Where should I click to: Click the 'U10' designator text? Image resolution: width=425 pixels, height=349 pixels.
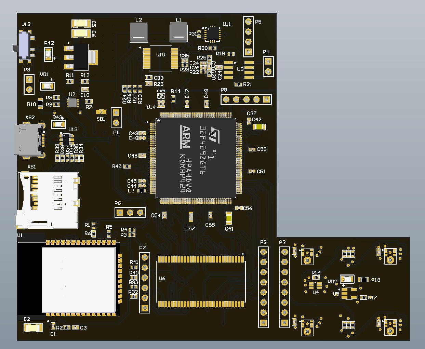click(x=161, y=55)
